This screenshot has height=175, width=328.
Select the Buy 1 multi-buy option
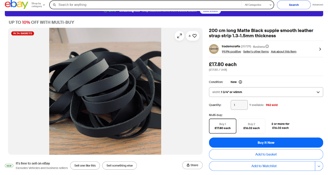[x=222, y=126]
